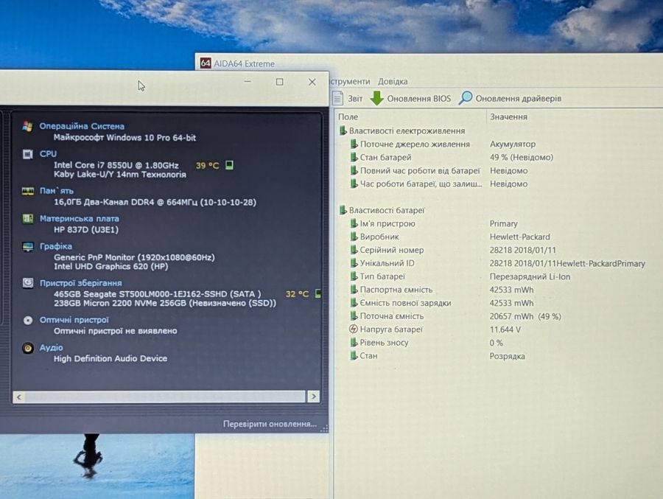The height and width of the screenshot is (499, 663).
Task: Click the green CPU temperature indicator icon
Action: (x=229, y=164)
